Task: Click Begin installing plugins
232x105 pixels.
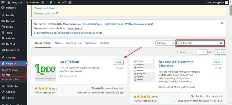Action: click(46, 33)
